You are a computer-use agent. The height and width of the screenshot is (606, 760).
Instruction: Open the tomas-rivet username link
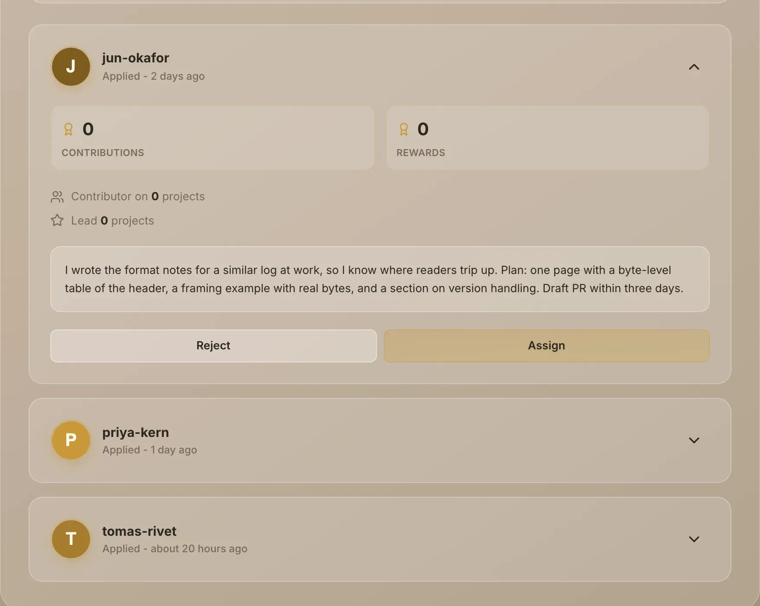click(x=139, y=531)
